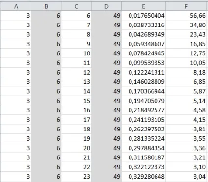Select cell showing 4,58
208x182 pixels.
[x=186, y=110]
